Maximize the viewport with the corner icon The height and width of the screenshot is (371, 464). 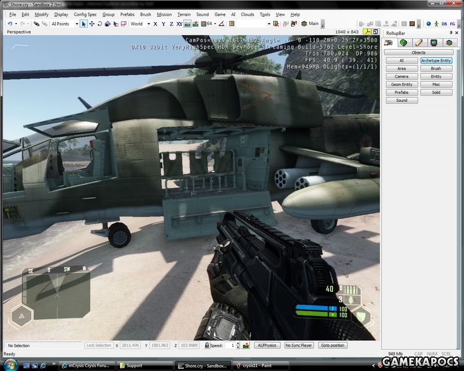375,32
